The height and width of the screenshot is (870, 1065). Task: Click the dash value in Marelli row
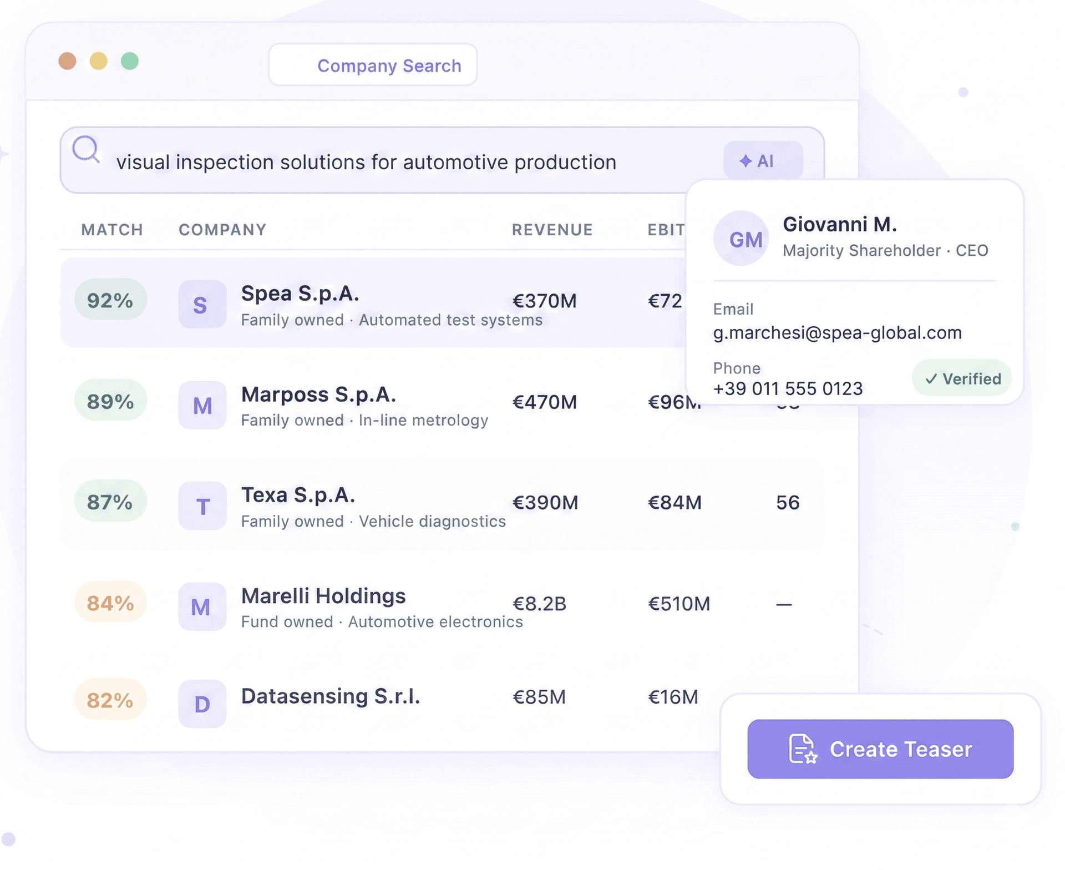pos(784,604)
